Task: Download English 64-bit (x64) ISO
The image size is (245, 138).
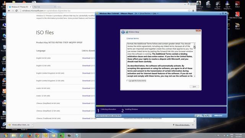Action: click(x=86, y=58)
